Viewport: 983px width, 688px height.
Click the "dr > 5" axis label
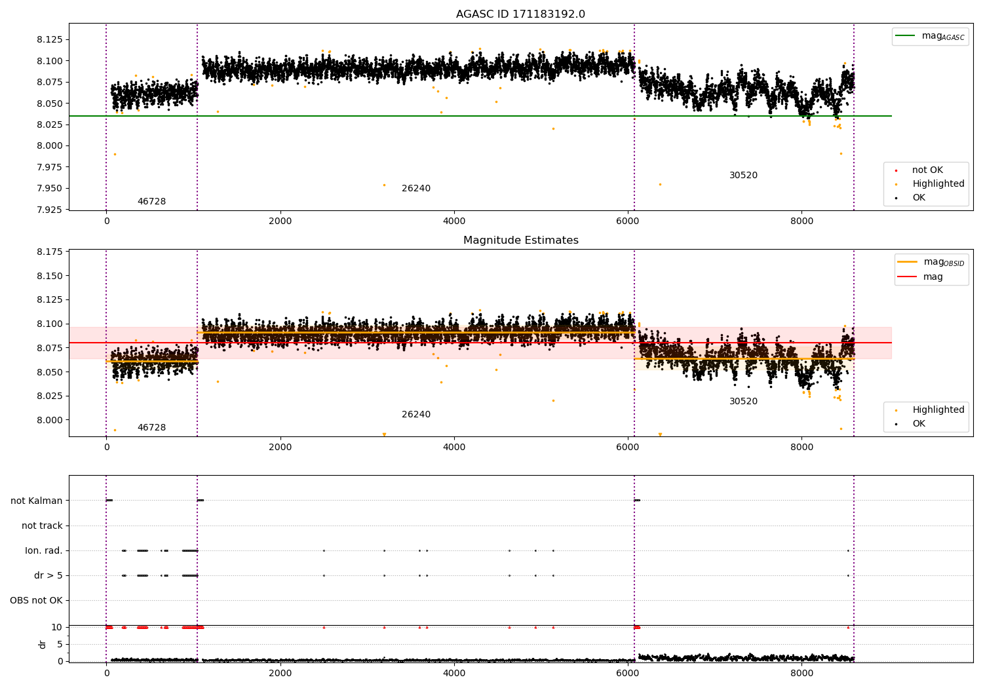pyautogui.click(x=48, y=576)
